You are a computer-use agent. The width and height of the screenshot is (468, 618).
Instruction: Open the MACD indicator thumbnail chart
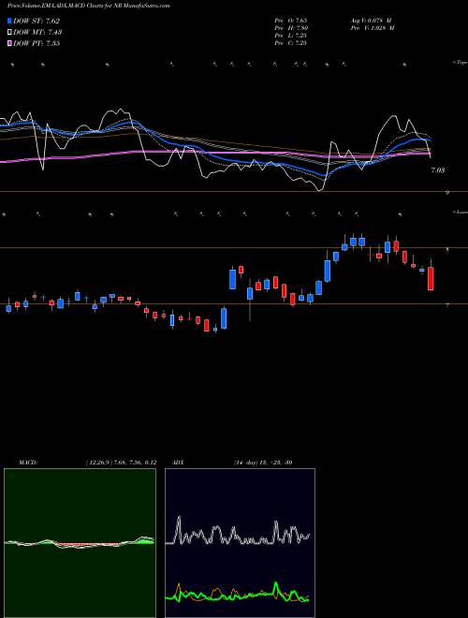coord(80,543)
